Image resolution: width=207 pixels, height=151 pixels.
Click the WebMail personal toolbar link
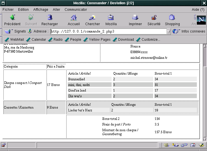(x=14, y=40)
